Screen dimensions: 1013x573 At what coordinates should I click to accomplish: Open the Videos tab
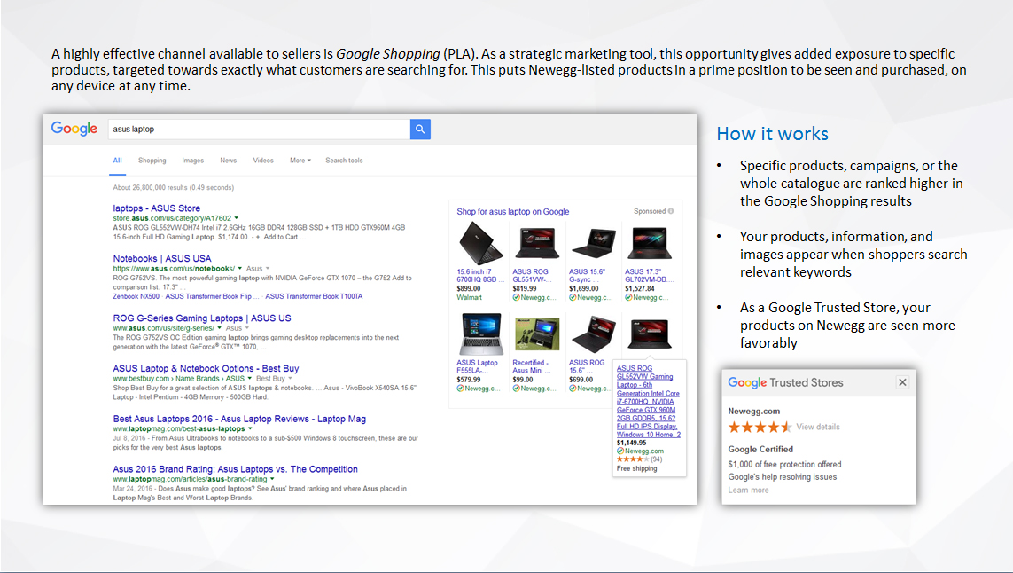tap(263, 161)
